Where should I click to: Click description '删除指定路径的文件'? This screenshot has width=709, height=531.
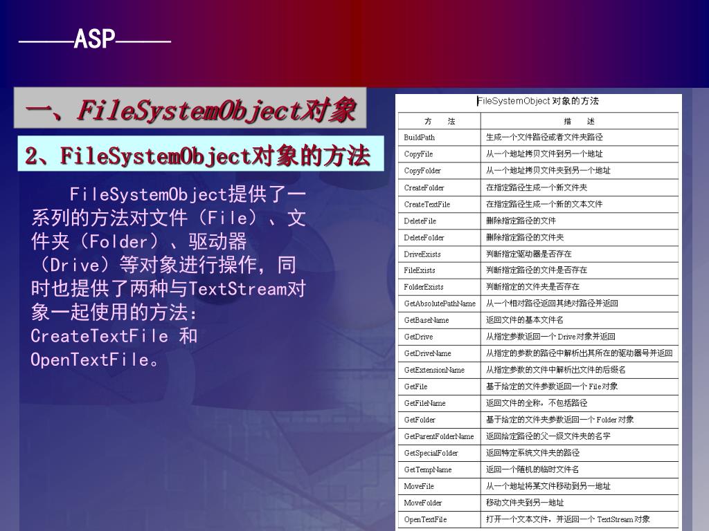[521, 221]
